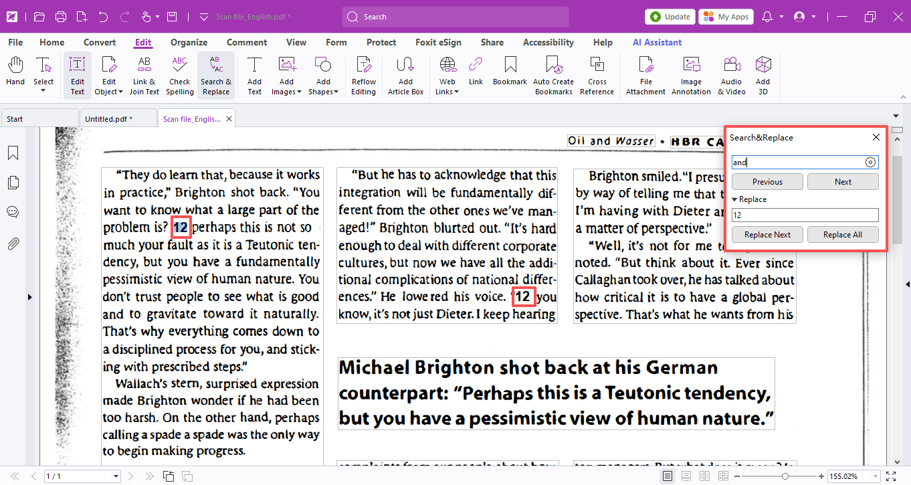Open the Bookmarks panel in the left sidebar
Viewport: 911px width, 485px height.
point(13,153)
